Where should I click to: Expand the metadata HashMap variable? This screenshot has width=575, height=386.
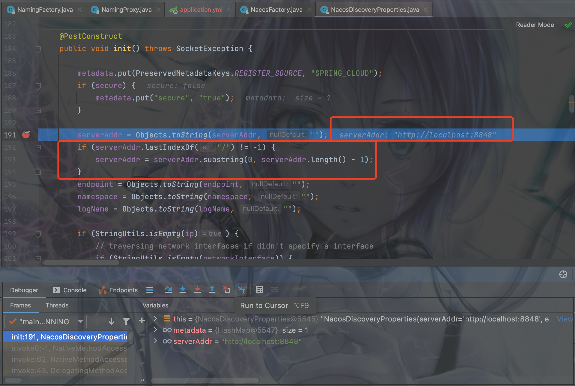coord(155,330)
